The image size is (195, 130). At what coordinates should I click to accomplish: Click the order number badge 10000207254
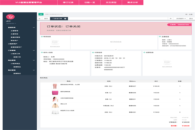(179, 25)
